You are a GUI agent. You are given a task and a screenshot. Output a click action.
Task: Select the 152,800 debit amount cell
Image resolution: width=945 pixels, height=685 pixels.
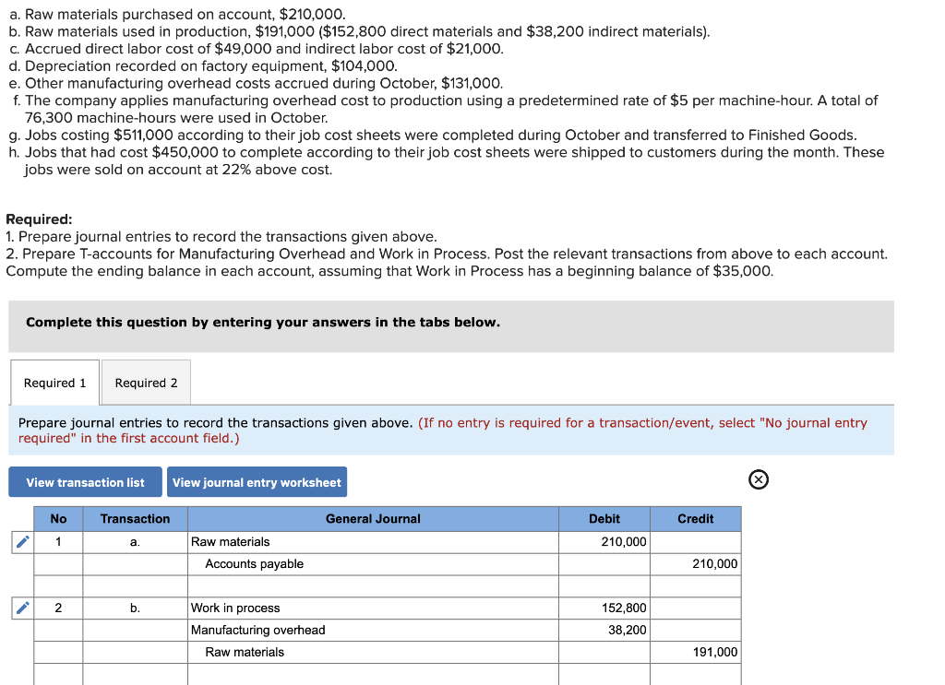coord(604,608)
